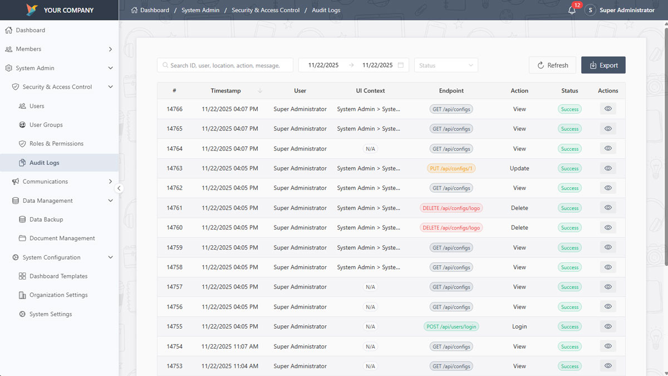
Task: Open eye icon for log 14755
Action: (608, 326)
